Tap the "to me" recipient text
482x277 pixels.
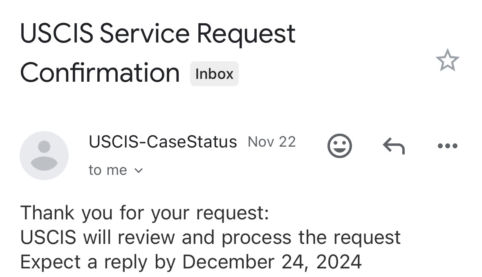click(108, 170)
